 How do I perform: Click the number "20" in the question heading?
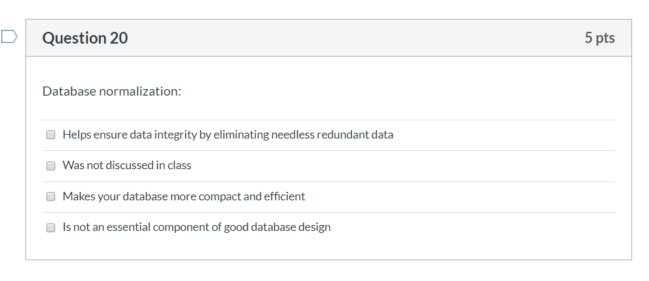tap(118, 38)
